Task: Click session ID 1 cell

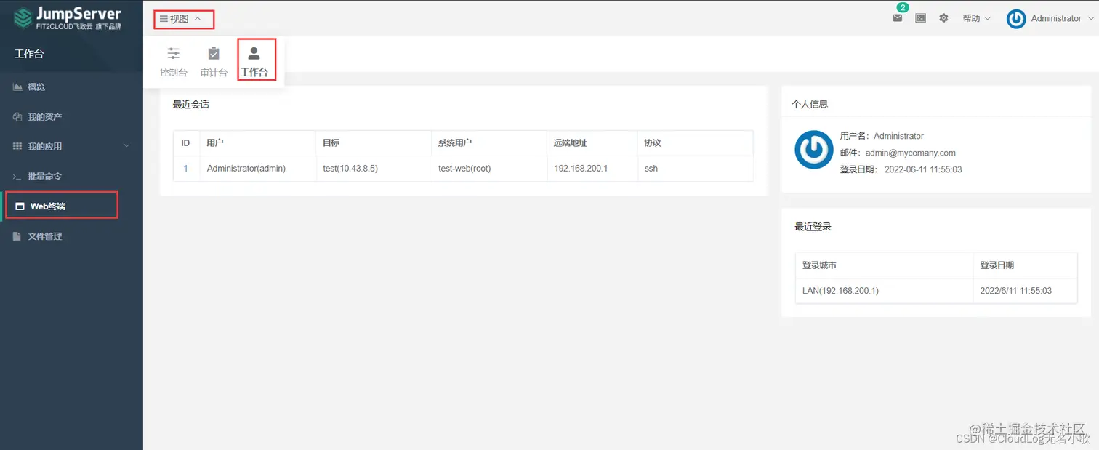Action: coord(186,169)
